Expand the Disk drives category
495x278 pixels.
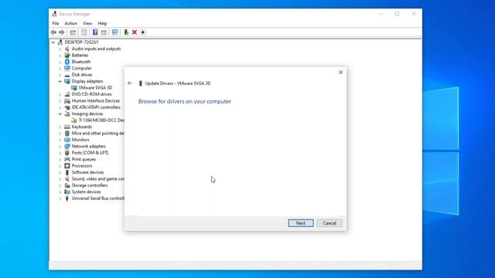pyautogui.click(x=60, y=75)
